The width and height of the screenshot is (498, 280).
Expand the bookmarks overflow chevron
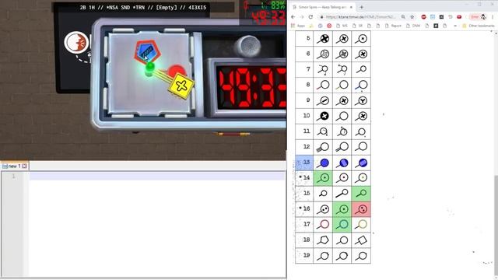click(x=455, y=26)
